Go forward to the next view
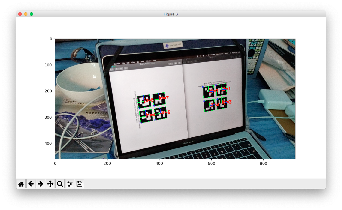The image size is (342, 210). point(41,184)
